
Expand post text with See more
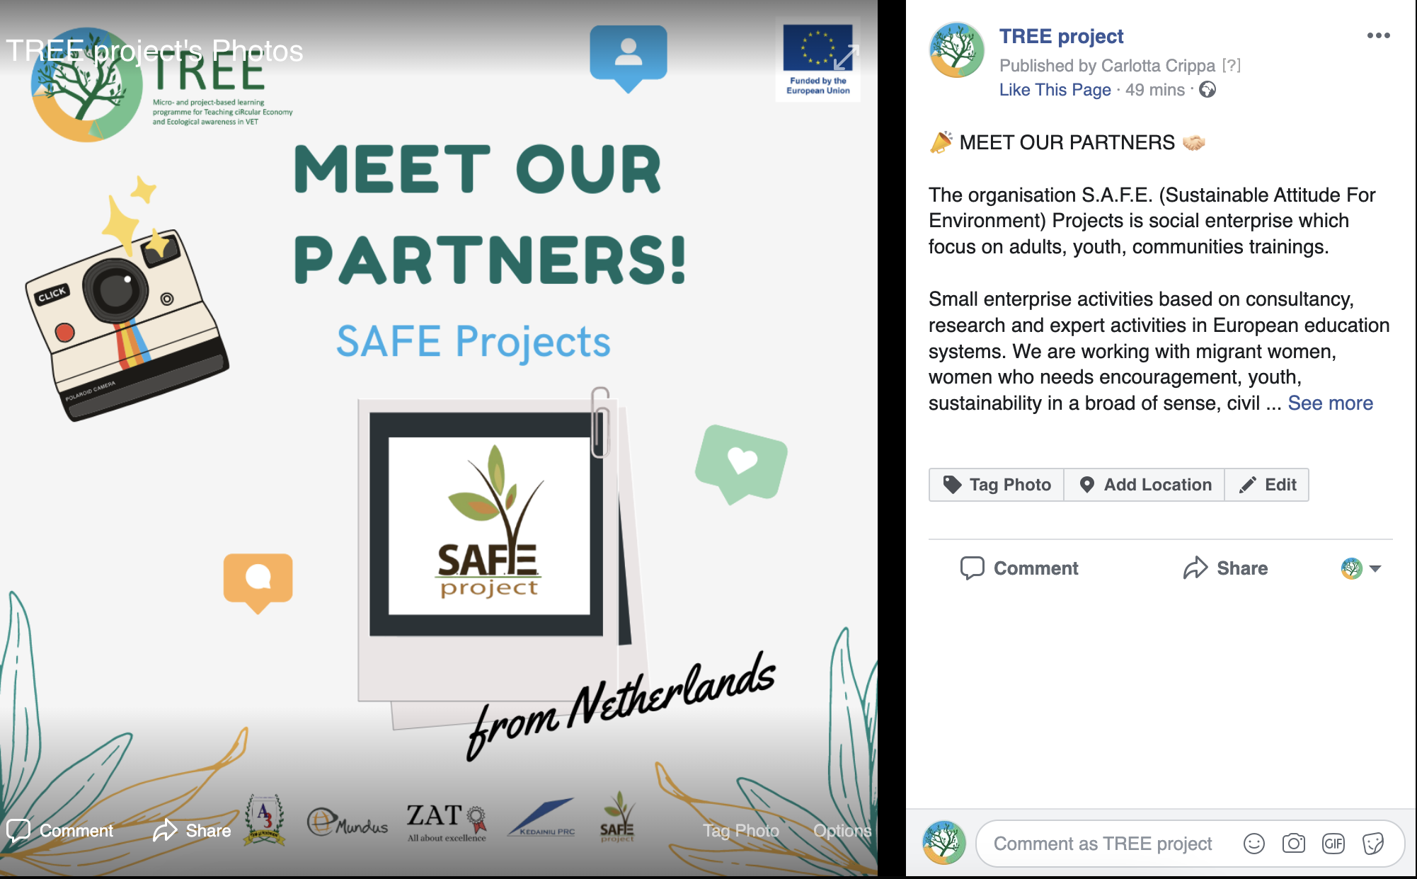point(1330,403)
